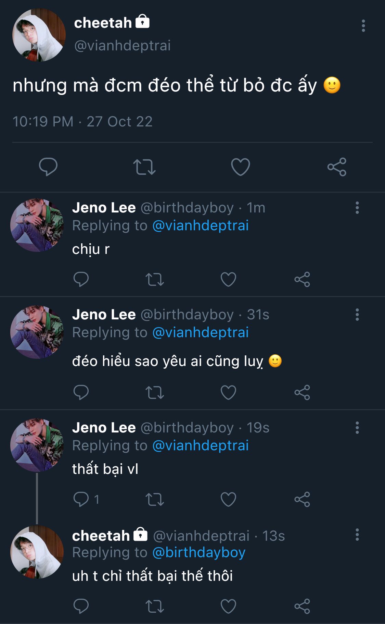Like the "đéo hiểu sao yêu ai cũng luỵ" reply
Image resolution: width=385 pixels, height=624 pixels.
228,392
